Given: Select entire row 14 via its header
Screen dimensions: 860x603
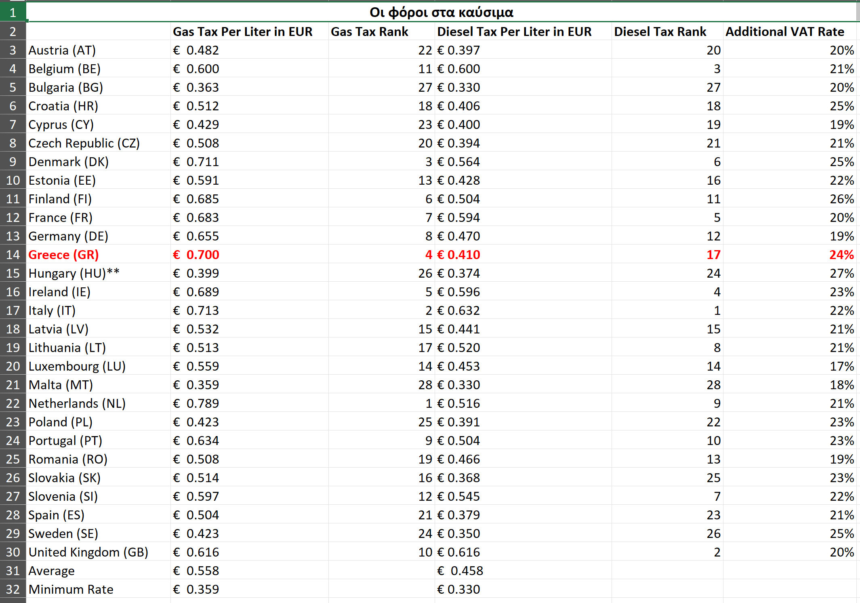Looking at the screenshot, I should [x=13, y=255].
